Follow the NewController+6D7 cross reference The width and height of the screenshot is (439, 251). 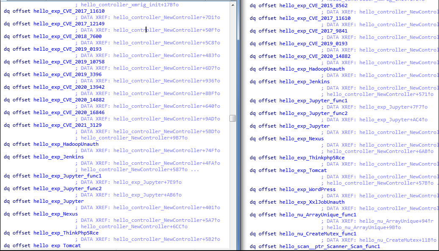167,68
